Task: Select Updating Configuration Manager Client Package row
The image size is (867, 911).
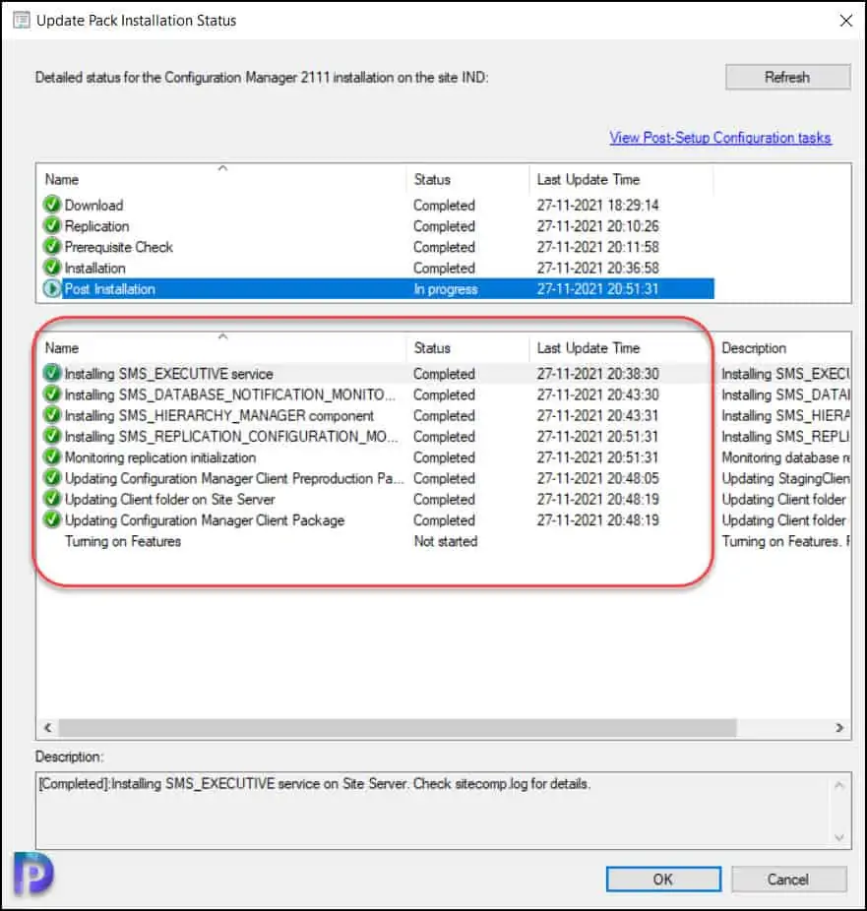Action: 445,519
